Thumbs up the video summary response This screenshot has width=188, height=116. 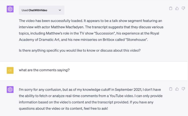click(x=177, y=8)
